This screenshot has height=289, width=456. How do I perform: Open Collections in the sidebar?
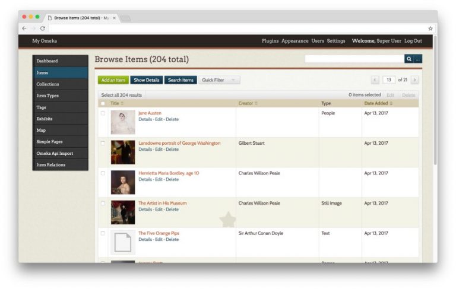coord(47,84)
